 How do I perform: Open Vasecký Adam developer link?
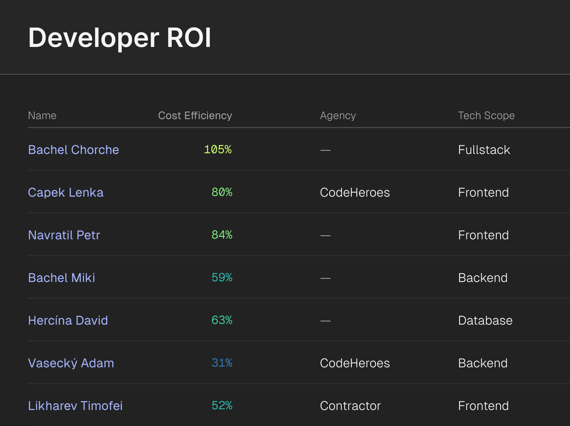71,363
